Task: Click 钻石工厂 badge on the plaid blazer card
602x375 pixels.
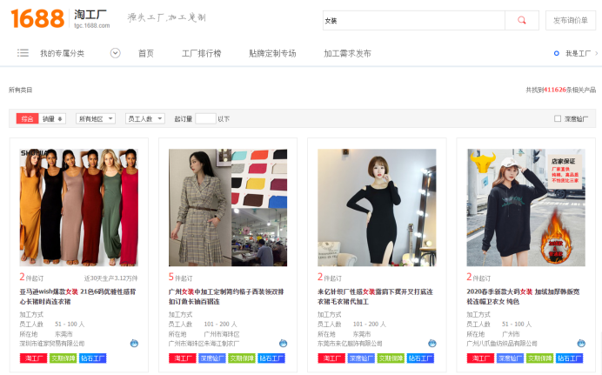Action: click(271, 358)
